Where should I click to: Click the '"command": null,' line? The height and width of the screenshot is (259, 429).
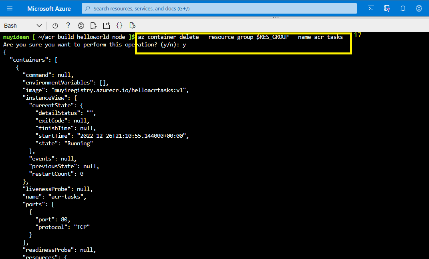(x=48, y=75)
